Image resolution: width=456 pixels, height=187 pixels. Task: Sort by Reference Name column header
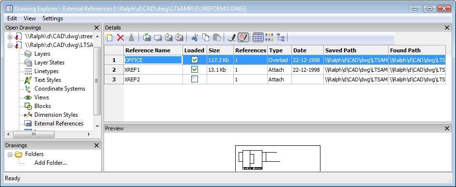[153, 50]
